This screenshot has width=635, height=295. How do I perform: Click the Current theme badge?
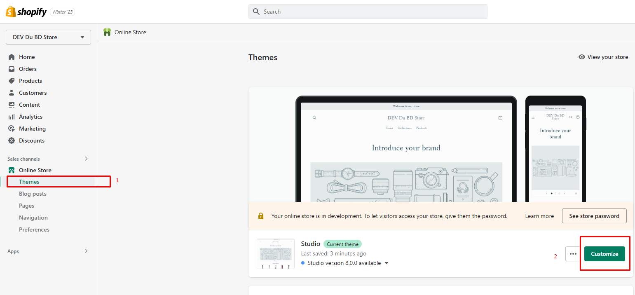click(x=342, y=244)
